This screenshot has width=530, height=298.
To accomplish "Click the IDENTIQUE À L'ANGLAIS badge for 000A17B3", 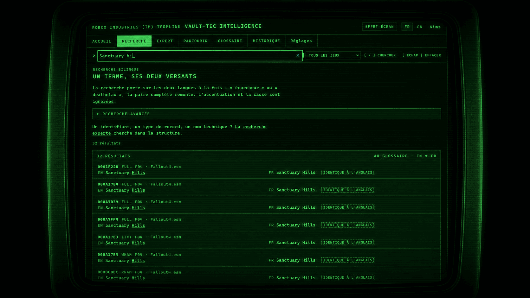I will tap(348, 243).
